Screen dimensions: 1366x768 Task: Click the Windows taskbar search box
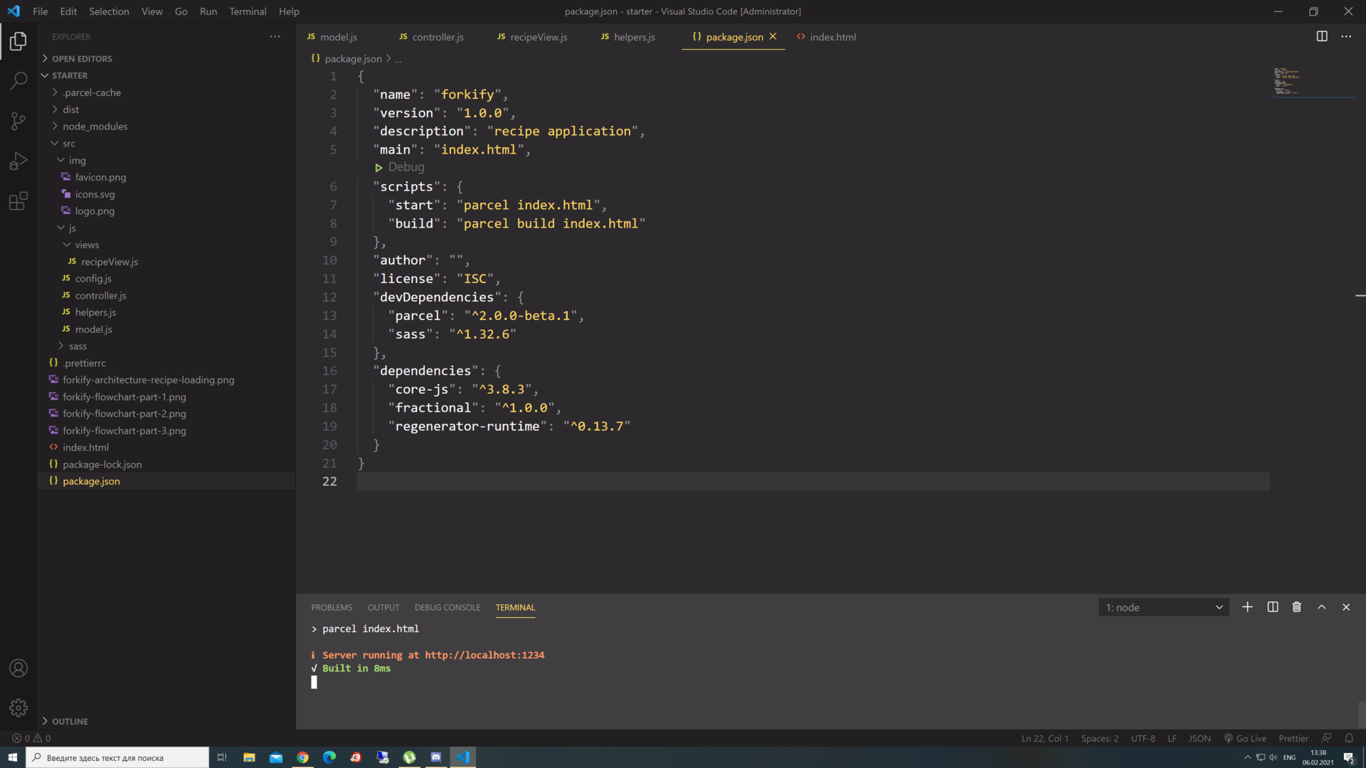click(x=118, y=757)
